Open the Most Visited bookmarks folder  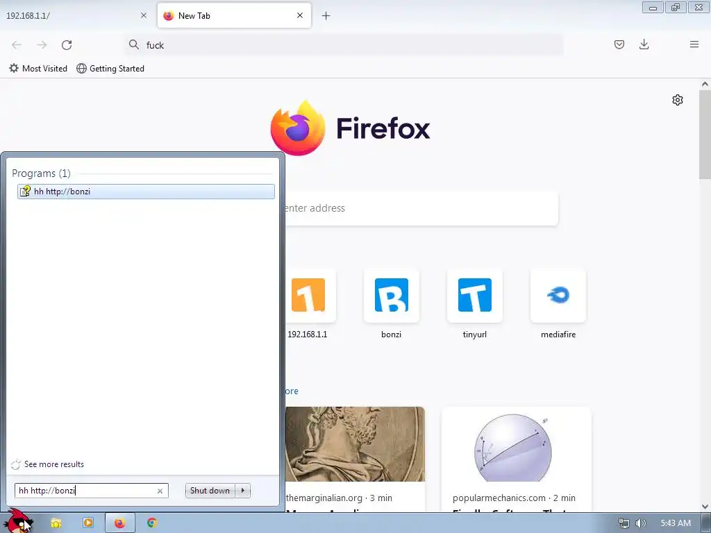[x=38, y=69]
